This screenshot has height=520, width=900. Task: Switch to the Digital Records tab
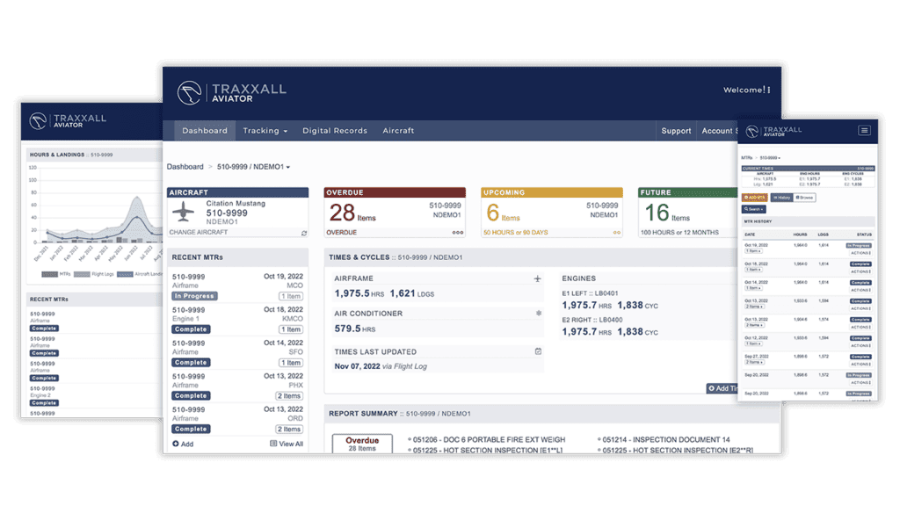pyautogui.click(x=336, y=130)
